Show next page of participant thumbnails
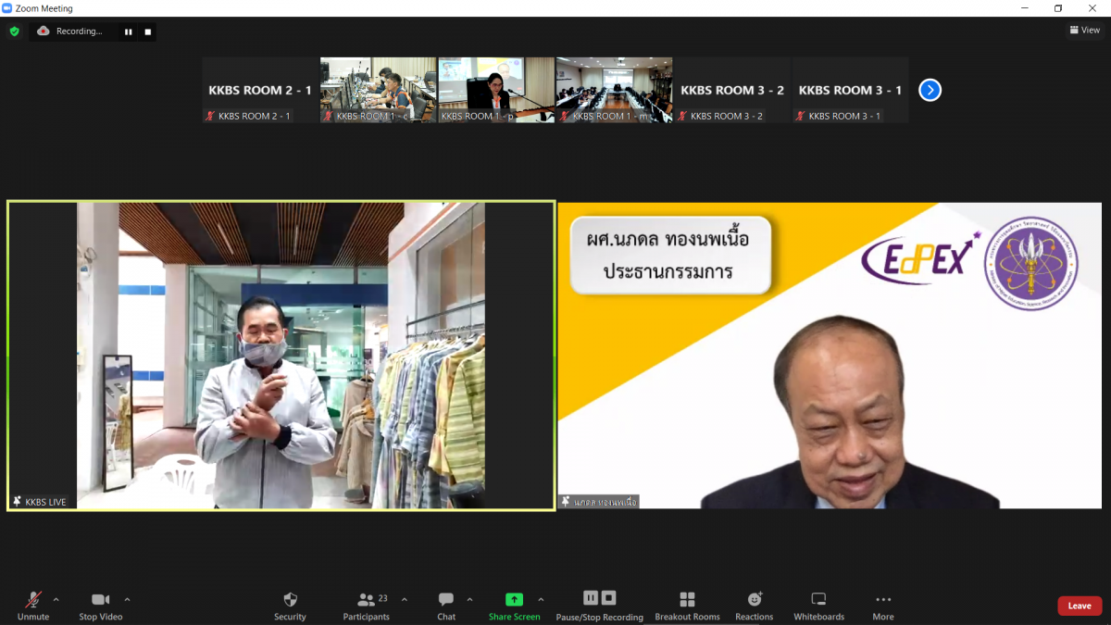 (x=930, y=90)
